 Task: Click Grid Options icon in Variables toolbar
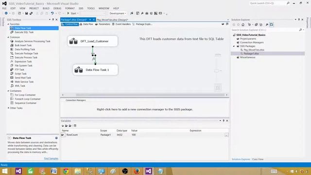(75, 125)
